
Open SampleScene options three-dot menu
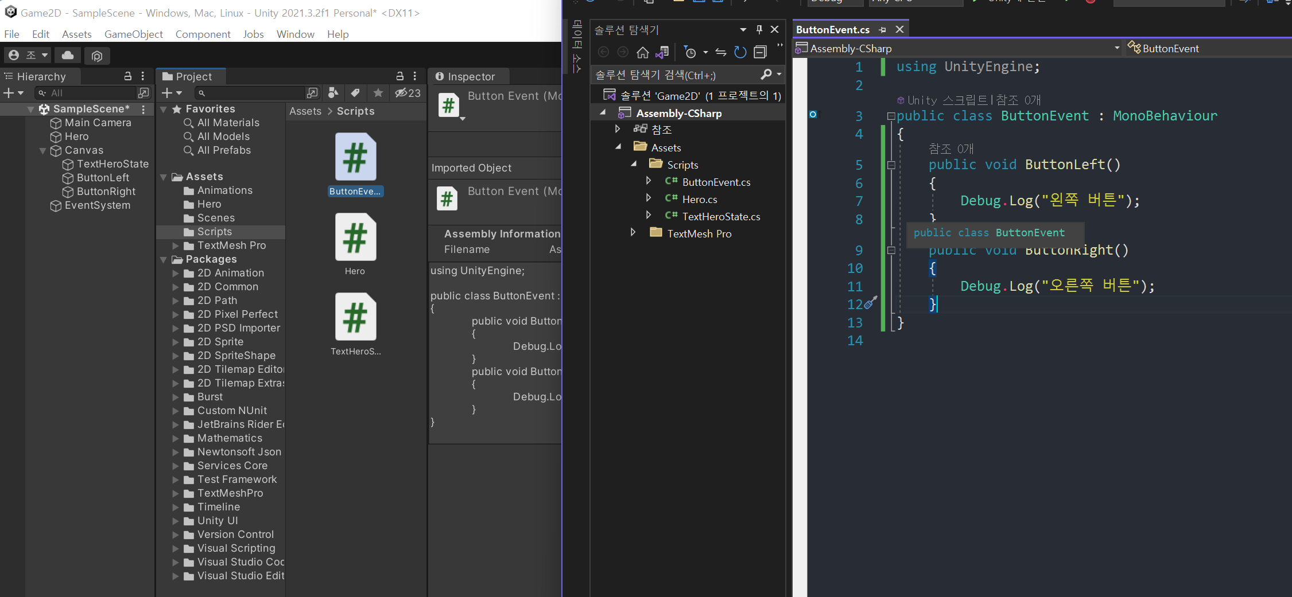[143, 109]
